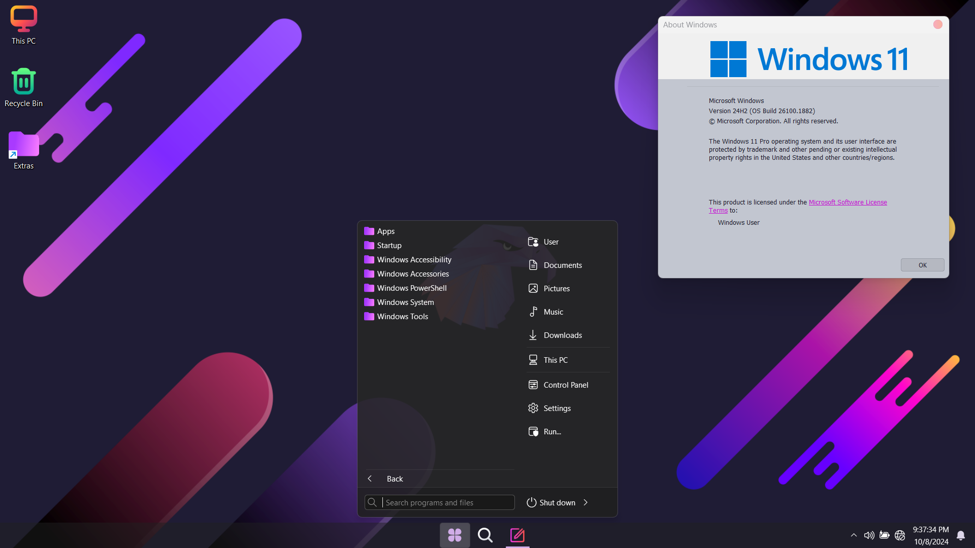The image size is (975, 548).
Task: Open notifications bell icon
Action: coord(961,535)
